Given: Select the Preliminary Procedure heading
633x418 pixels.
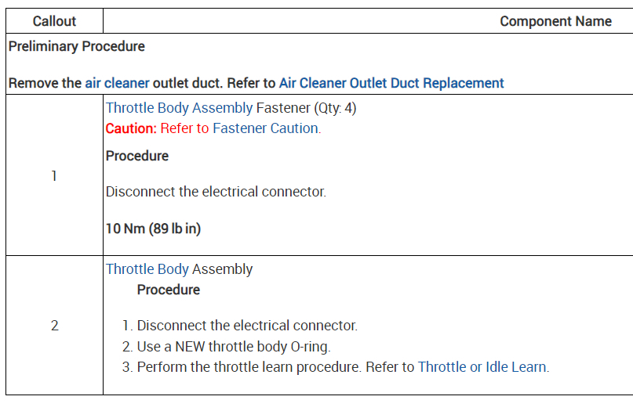Looking at the screenshot, I should pyautogui.click(x=77, y=46).
